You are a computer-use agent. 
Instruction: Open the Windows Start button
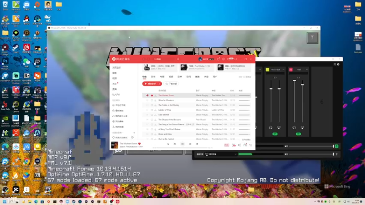tap(5, 201)
